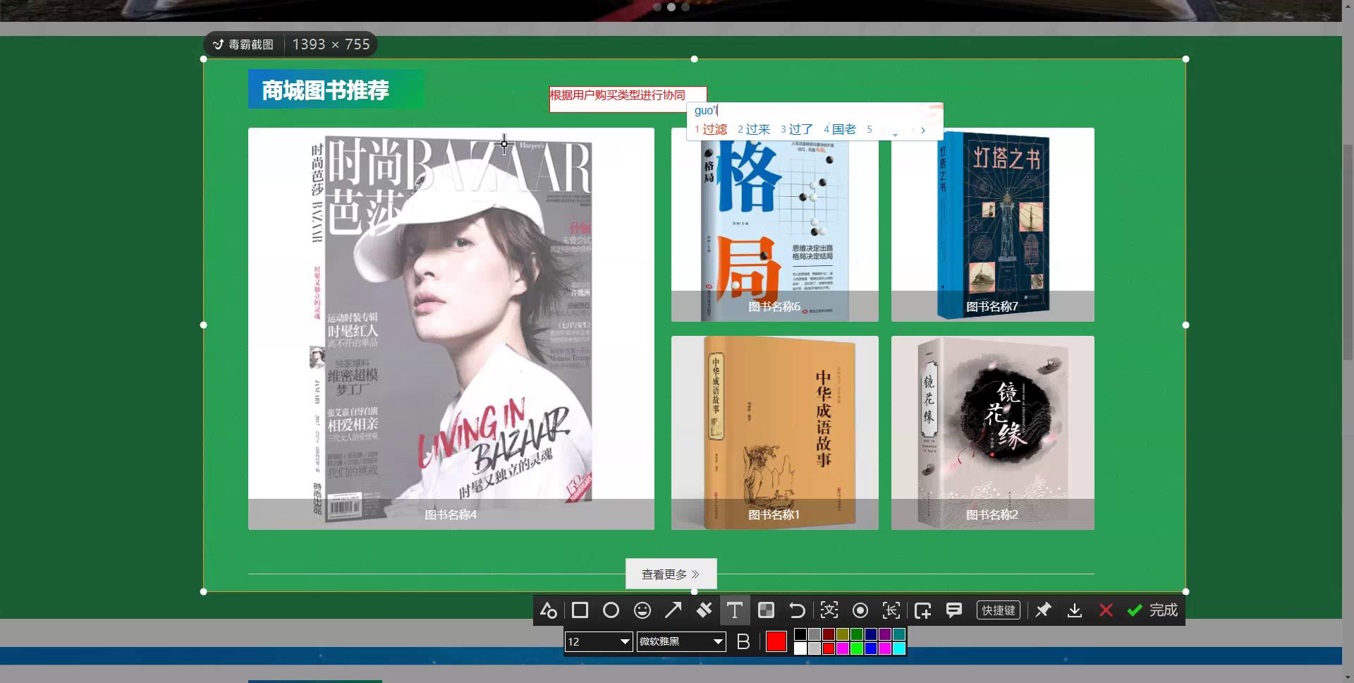Select the rectangle annotation tool
The image size is (1354, 683).
[x=580, y=610]
